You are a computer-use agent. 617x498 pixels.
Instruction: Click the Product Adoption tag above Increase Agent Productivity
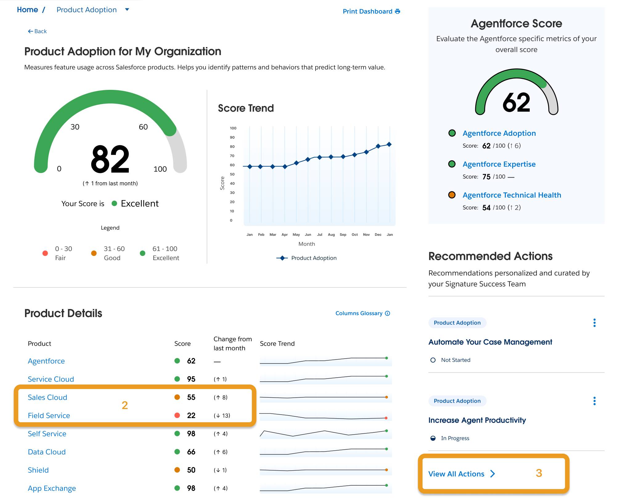[457, 401]
